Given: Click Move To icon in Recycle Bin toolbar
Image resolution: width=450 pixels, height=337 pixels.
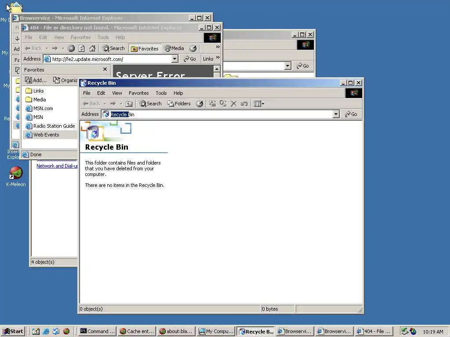Looking at the screenshot, I should pos(212,104).
